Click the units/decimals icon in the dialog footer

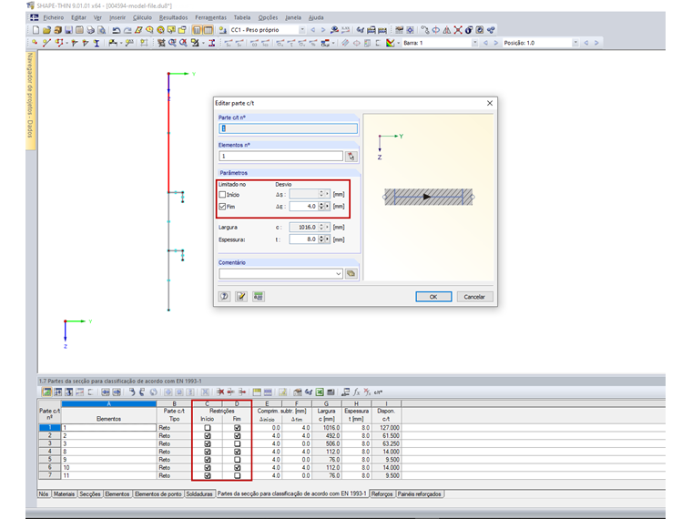pyautogui.click(x=259, y=297)
